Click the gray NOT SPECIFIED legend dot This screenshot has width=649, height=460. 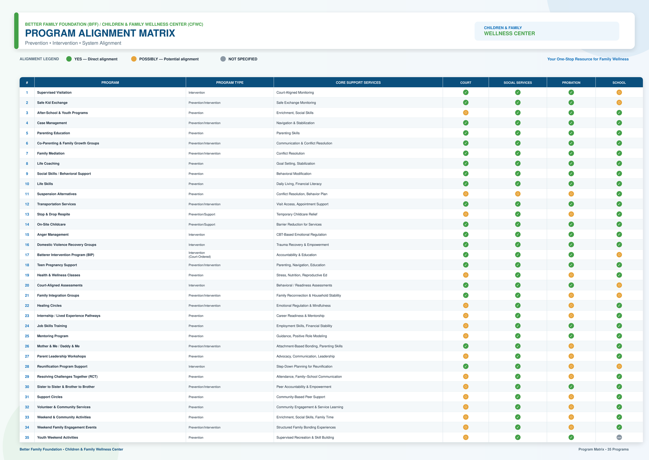click(223, 59)
